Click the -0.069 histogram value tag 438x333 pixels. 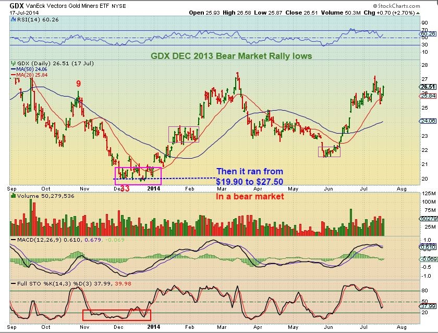coord(429,259)
